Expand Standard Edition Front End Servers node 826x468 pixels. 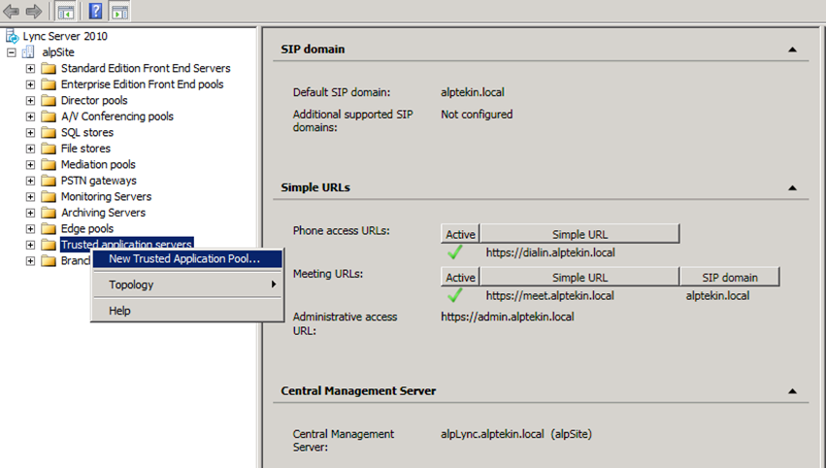click(30, 69)
